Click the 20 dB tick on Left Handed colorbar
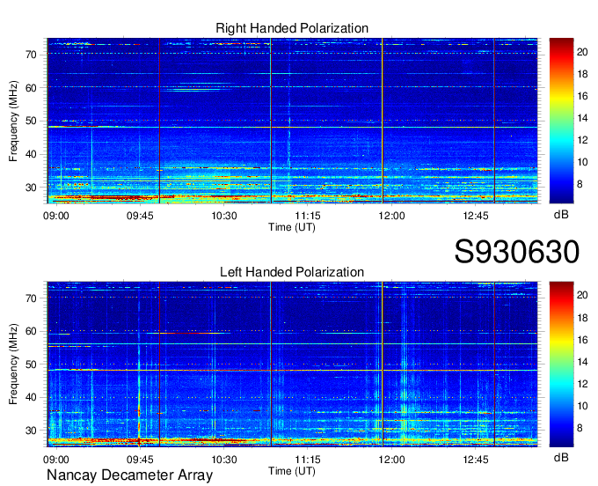 tap(582, 295)
